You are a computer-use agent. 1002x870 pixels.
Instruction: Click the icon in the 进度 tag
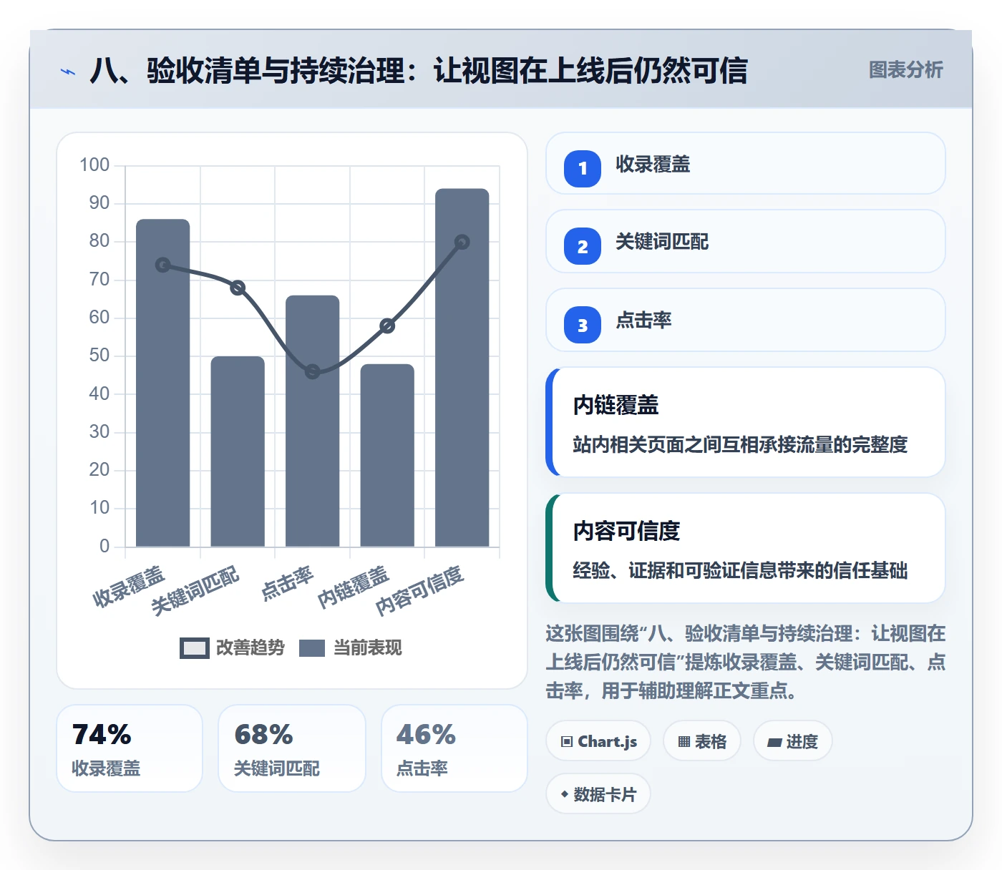point(774,743)
